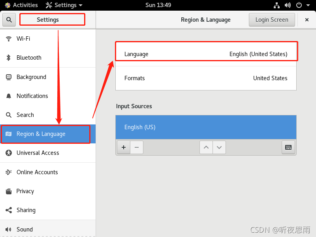Image resolution: width=316 pixels, height=237 pixels.
Task: Go to Privacy settings
Action: pos(48,191)
